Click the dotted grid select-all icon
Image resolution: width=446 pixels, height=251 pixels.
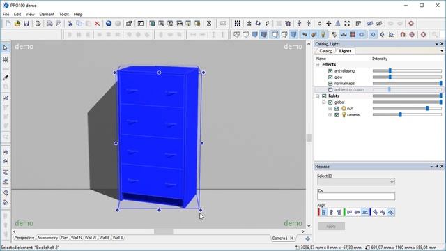pos(238,24)
